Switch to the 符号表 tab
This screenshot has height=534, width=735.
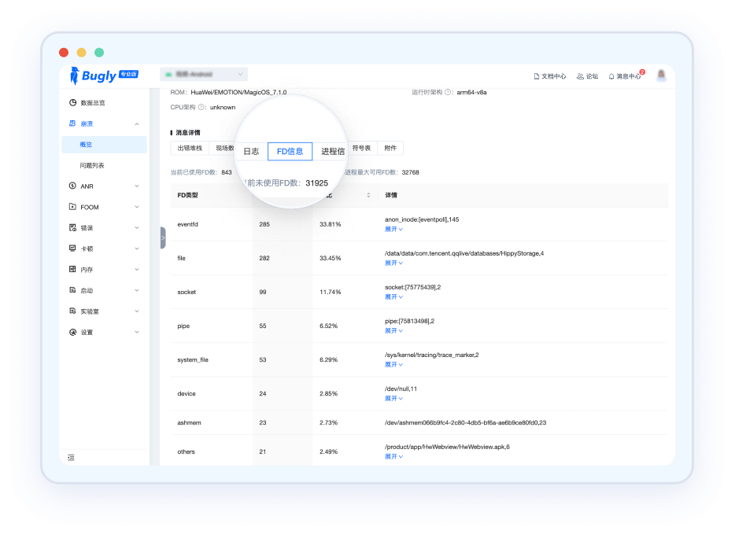click(x=361, y=148)
